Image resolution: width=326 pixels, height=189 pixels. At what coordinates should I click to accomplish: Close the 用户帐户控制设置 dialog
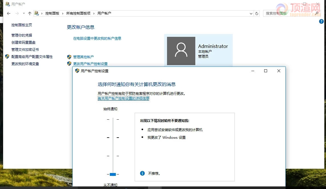tap(279, 71)
